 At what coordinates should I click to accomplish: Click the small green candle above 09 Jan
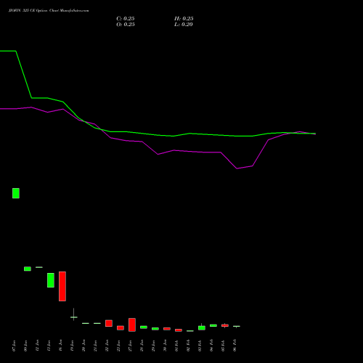(x=28, y=269)
